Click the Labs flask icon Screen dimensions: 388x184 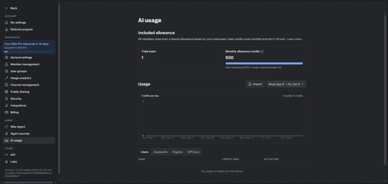point(6,162)
